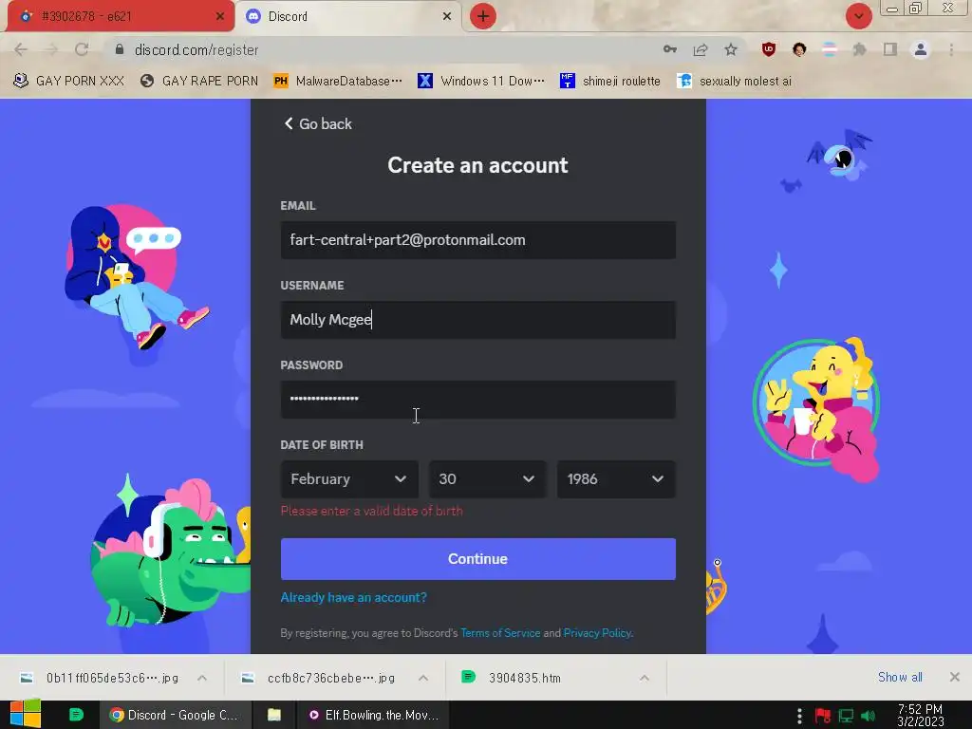Click the striped flag extension icon
The width and height of the screenshot is (972, 729).
pyautogui.click(x=830, y=49)
